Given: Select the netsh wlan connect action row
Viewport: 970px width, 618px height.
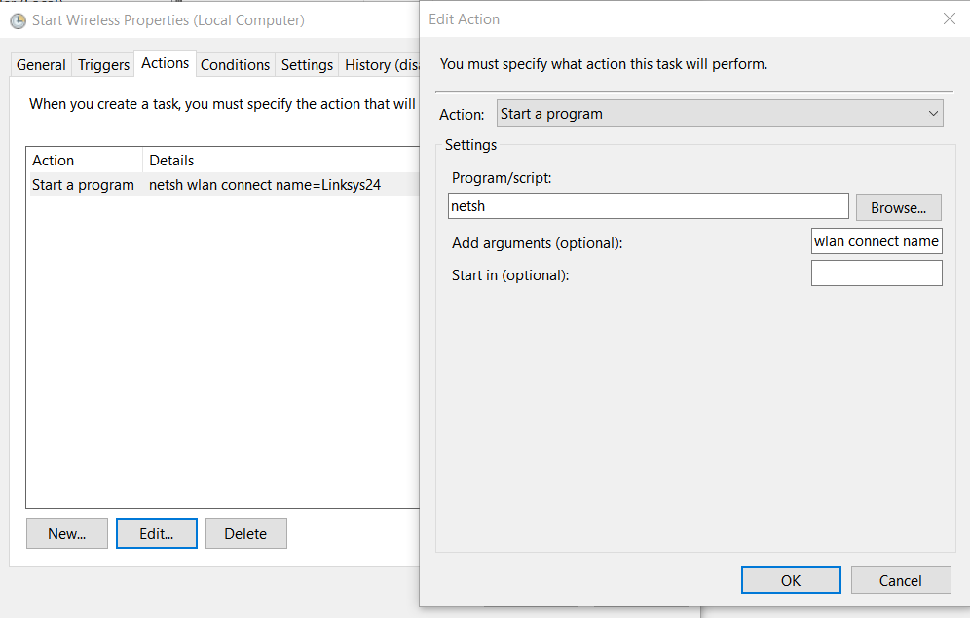Looking at the screenshot, I should click(222, 185).
